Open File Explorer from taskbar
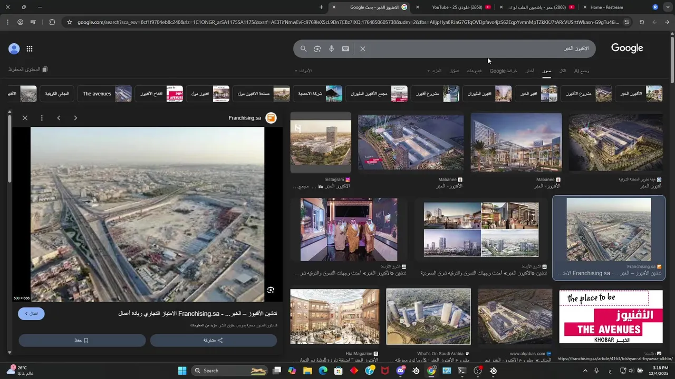Screen dimensions: 675x379 tap(307, 371)
